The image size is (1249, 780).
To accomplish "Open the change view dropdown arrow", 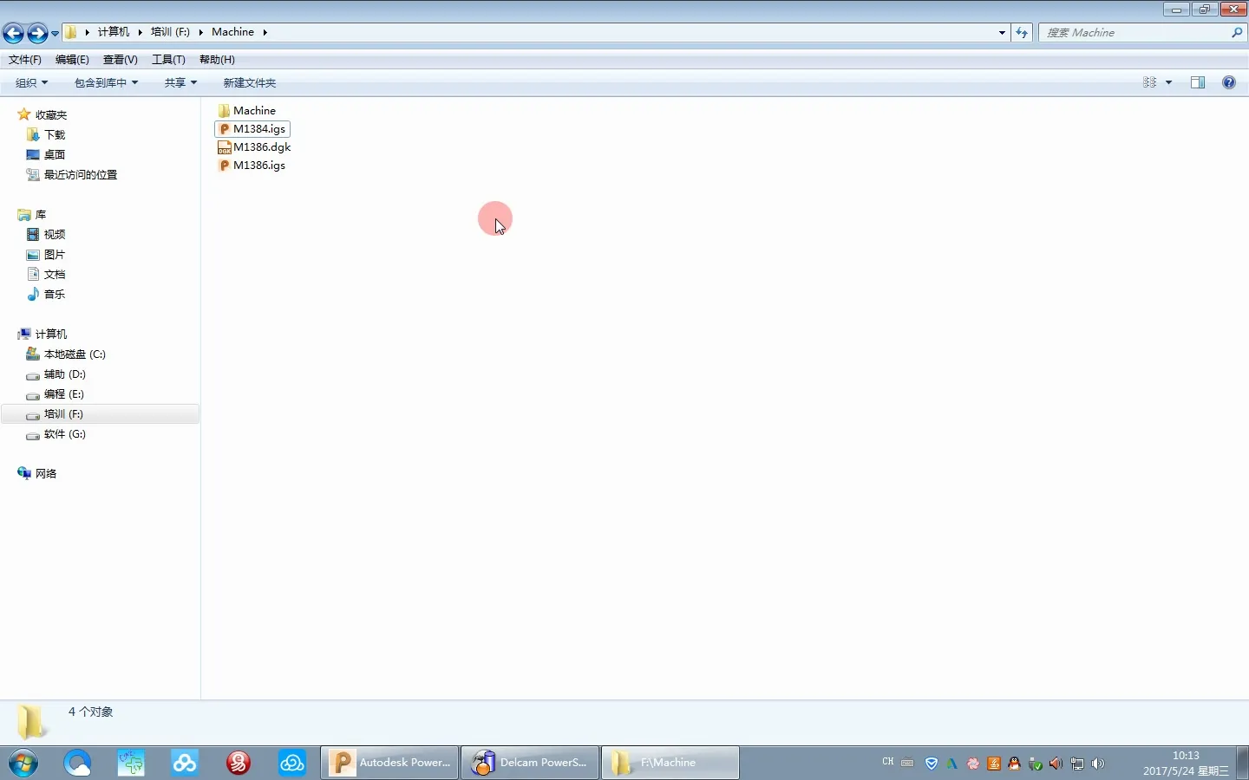I will tap(1168, 82).
